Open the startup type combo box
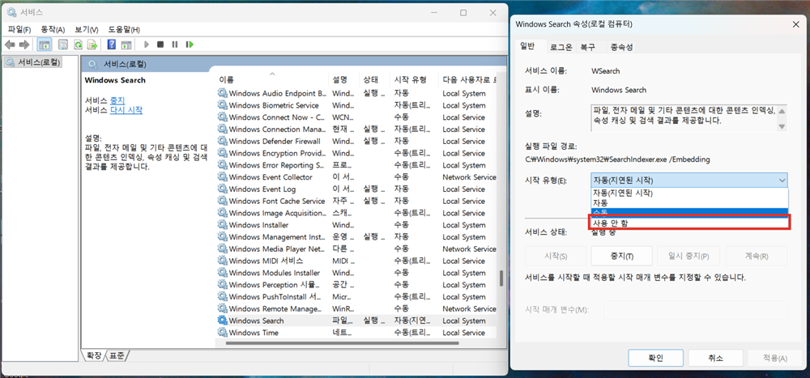The width and height of the screenshot is (810, 378). 689,181
